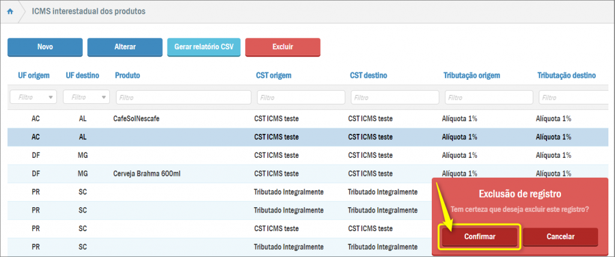Focus the Produto filter field

pos(183,97)
